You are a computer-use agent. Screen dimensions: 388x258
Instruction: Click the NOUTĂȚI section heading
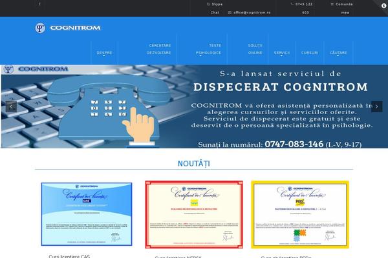[194, 163]
